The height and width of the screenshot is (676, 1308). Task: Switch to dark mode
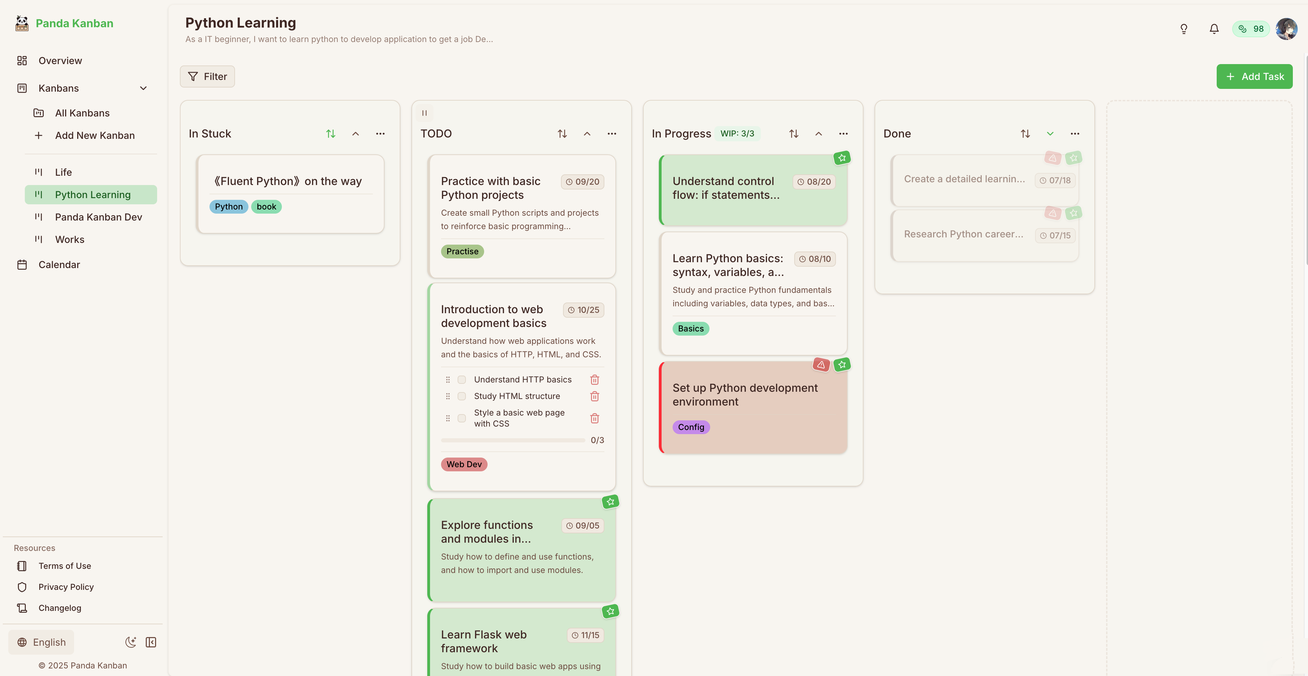pos(131,642)
